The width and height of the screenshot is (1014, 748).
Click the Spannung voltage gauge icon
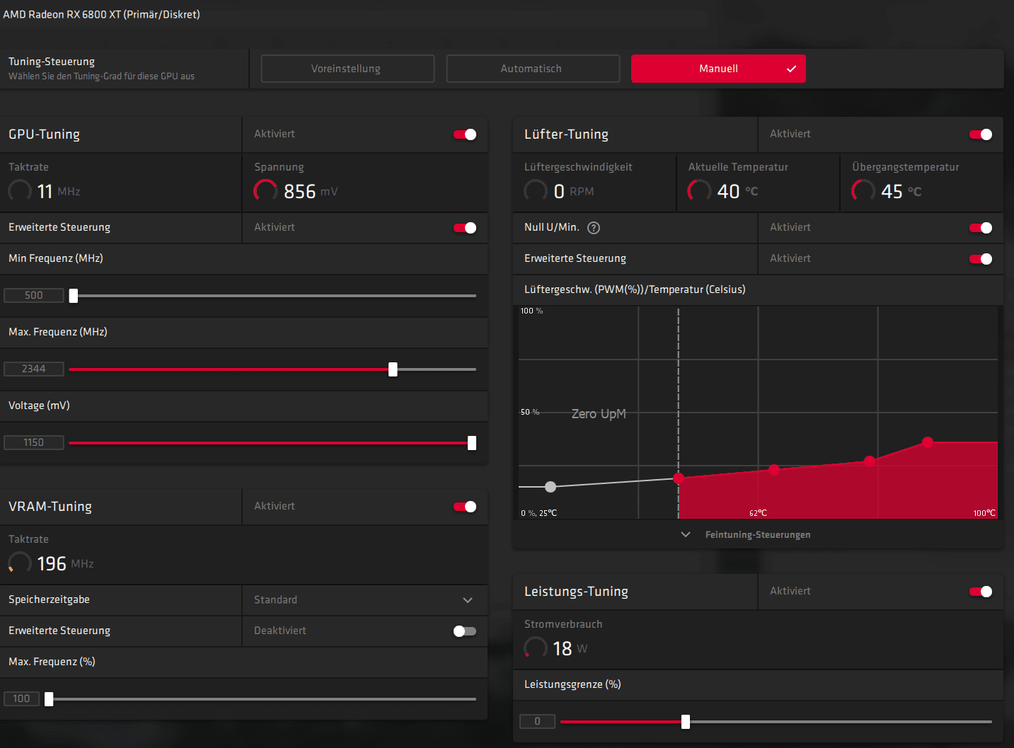pos(265,191)
